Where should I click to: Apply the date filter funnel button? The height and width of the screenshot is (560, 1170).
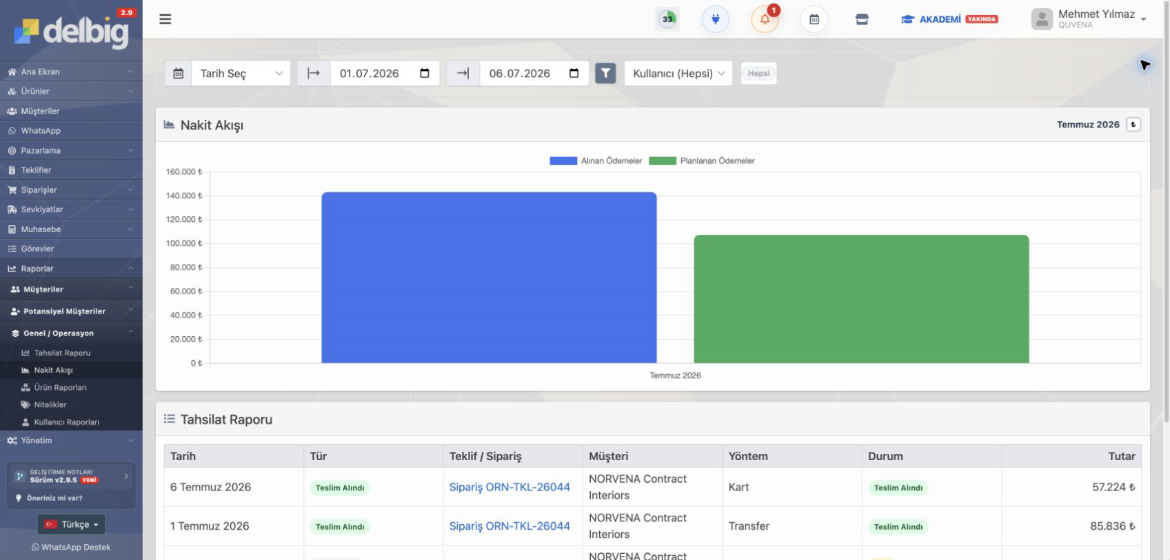point(605,73)
